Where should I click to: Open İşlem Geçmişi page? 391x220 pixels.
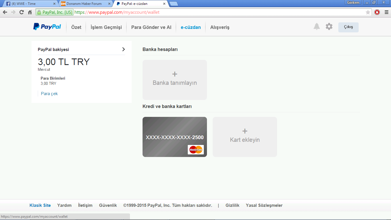coord(106,27)
